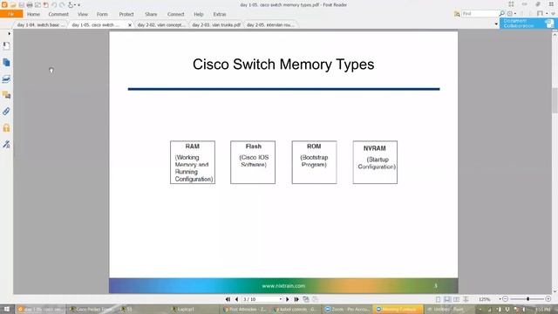Open the quick access toolbar customize dropdown
Image resolution: width=558 pixels, height=314 pixels.
click(79, 5)
